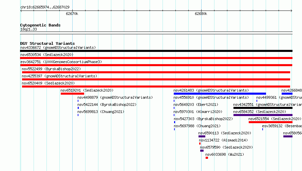Viewport: 302px width, 171px height.
Task: Open the nsv6530534 Sedlazeck2020 variant label
Action: pos(47,55)
